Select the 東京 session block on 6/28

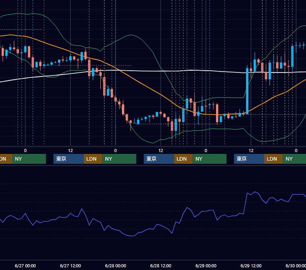pos(159,159)
